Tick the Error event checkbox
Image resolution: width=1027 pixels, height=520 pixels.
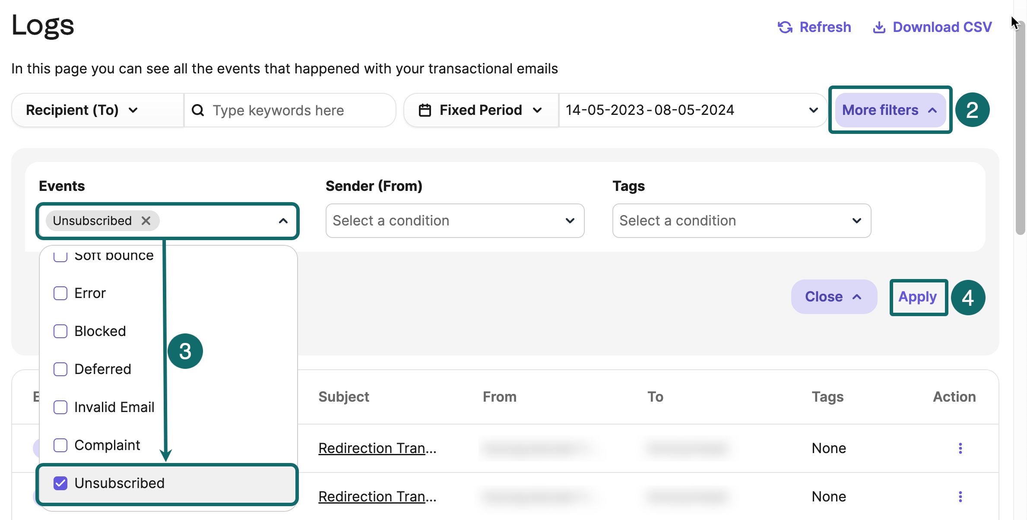(60, 293)
